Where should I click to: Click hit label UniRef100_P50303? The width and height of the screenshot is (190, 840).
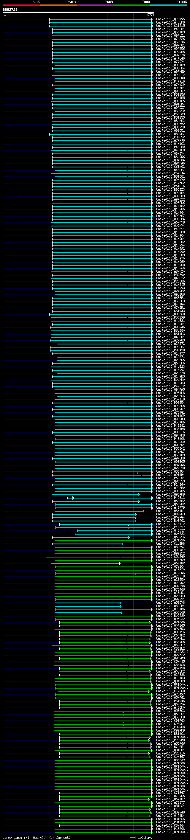[170, 114]
